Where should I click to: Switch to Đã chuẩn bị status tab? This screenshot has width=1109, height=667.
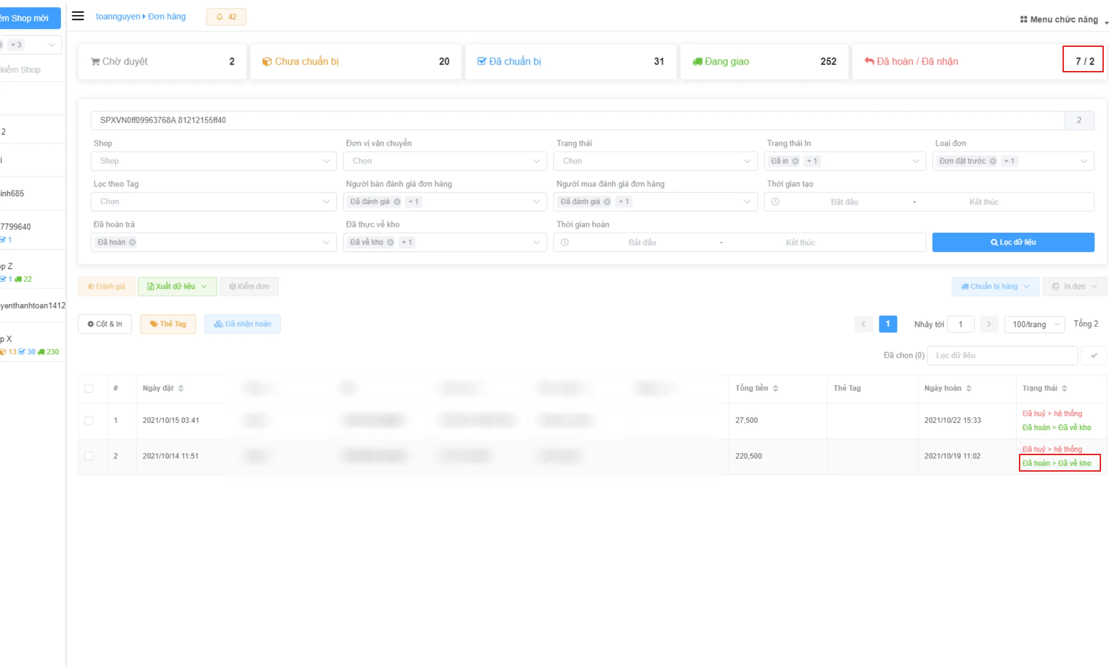tap(571, 62)
